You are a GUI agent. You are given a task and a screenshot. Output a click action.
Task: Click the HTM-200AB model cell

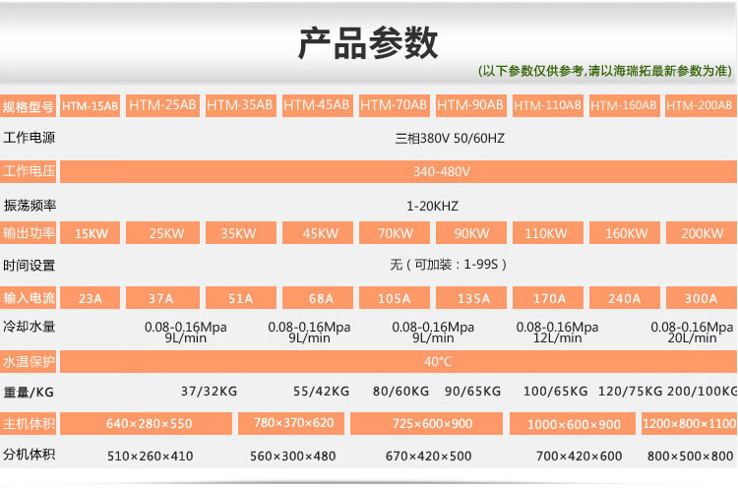[x=699, y=105]
